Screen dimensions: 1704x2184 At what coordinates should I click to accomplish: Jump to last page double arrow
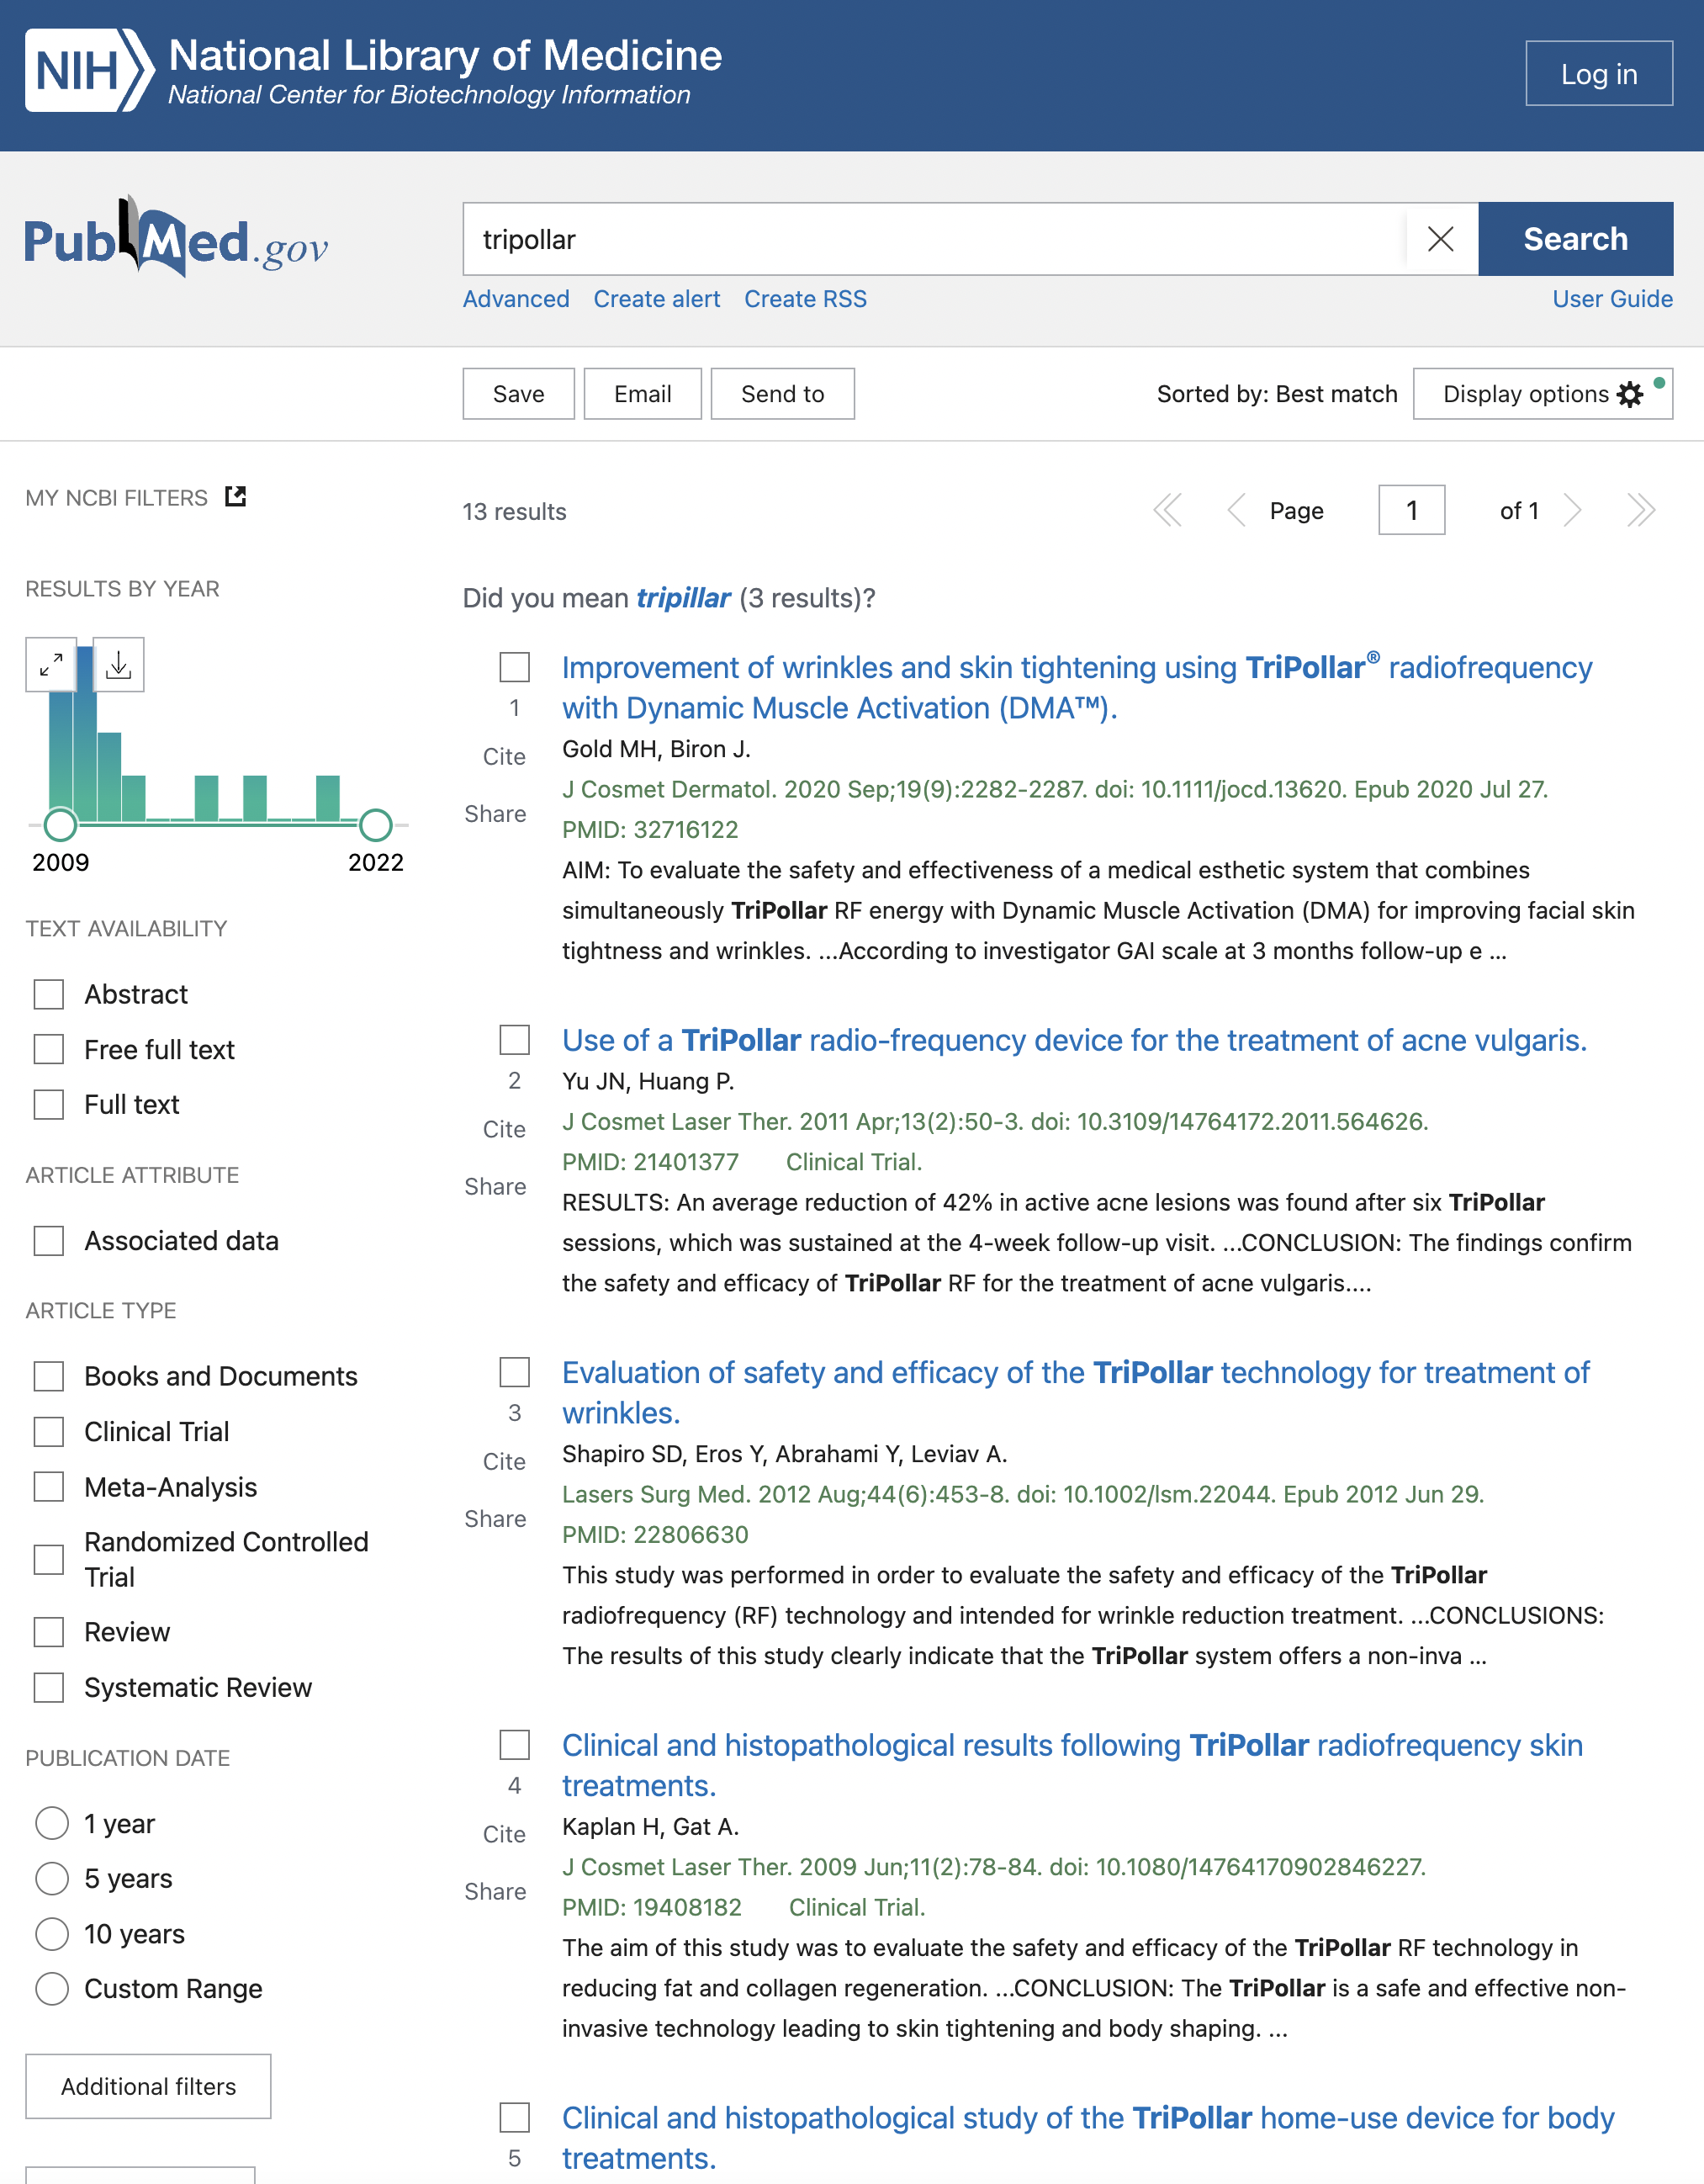(1640, 511)
